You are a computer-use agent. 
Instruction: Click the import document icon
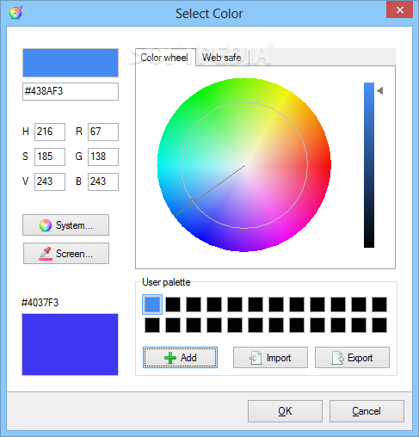[x=256, y=358]
